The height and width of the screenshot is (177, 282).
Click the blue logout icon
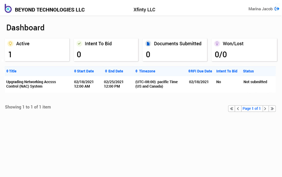[x=276, y=9]
